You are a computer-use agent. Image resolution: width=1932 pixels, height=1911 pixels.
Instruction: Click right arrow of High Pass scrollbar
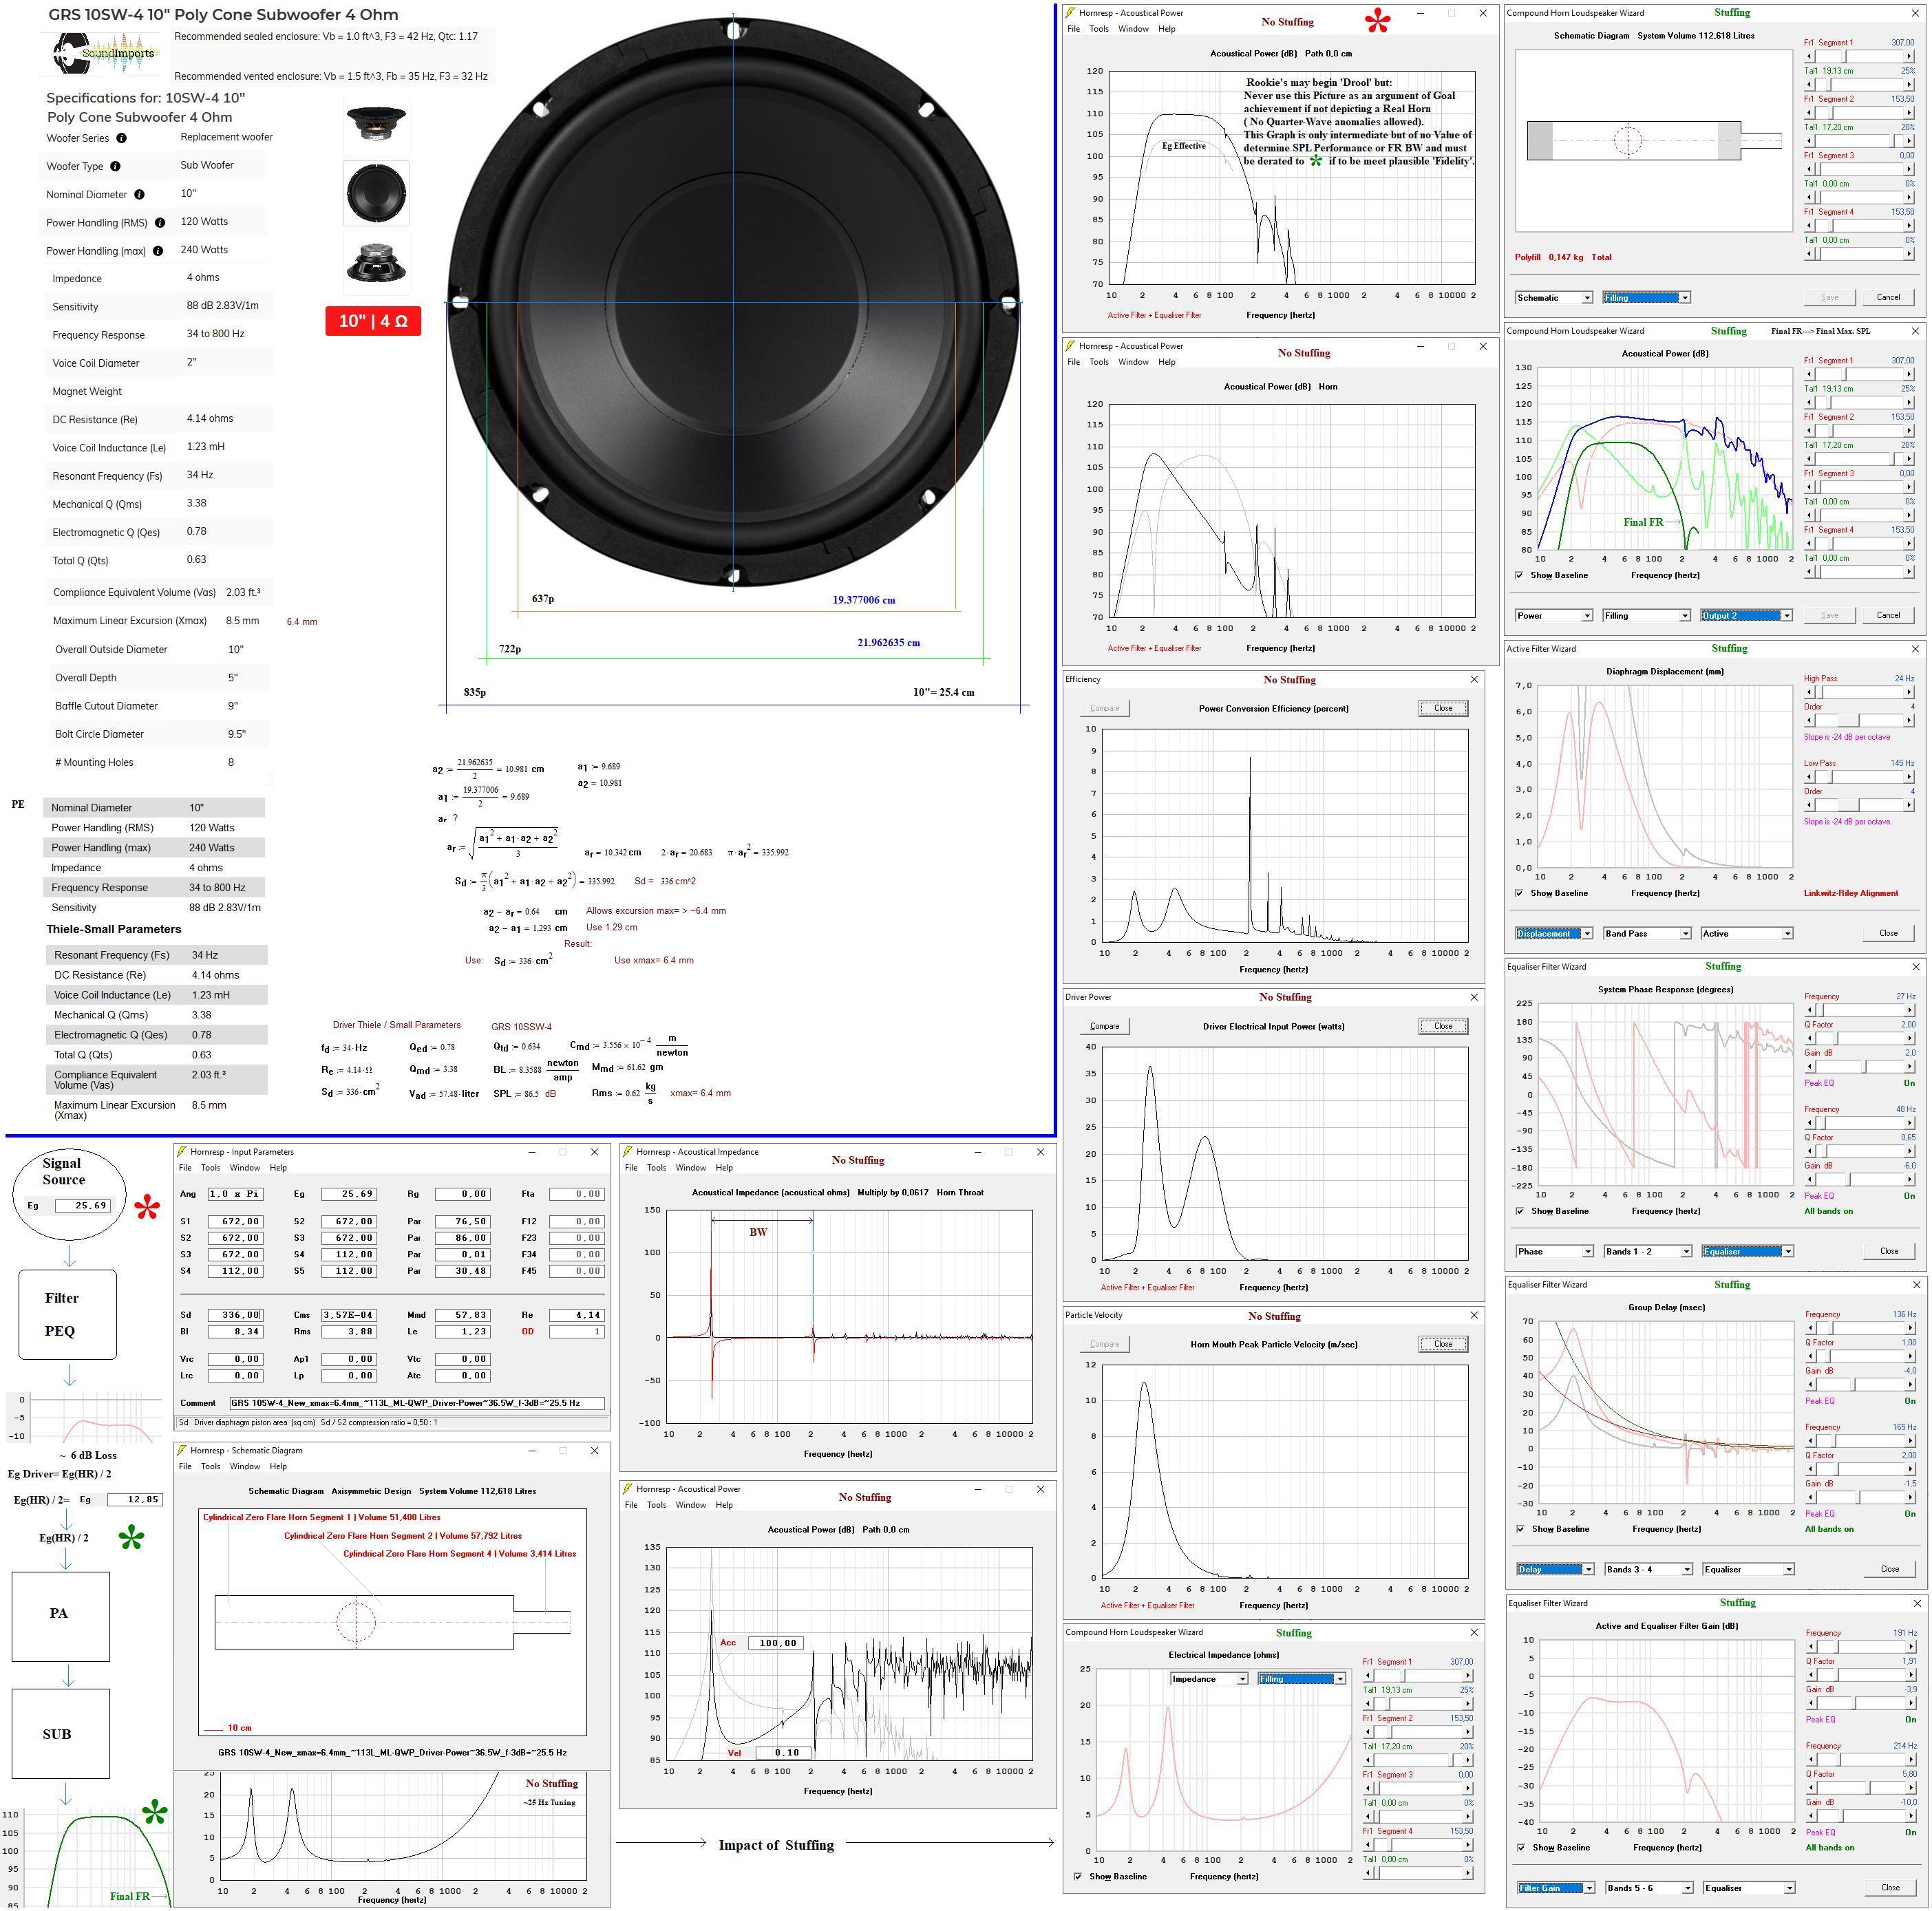pyautogui.click(x=1909, y=692)
